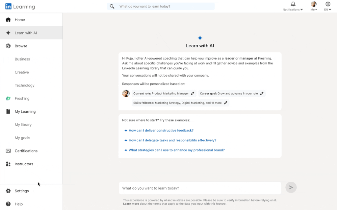Click the Help question mark icon
This screenshot has height=210, width=337.
(x=8, y=204)
